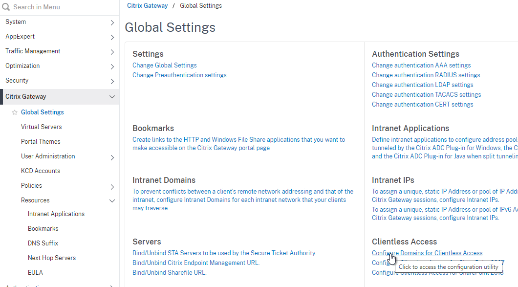Open Intranet Applications under Resources
Screen dimensions: 518x287
[56, 214]
